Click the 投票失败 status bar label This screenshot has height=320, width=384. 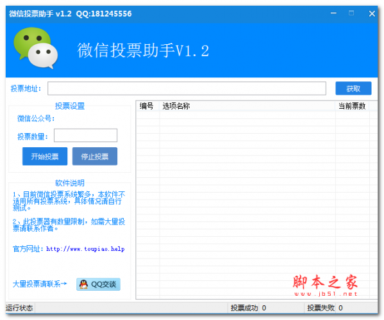[321, 308]
